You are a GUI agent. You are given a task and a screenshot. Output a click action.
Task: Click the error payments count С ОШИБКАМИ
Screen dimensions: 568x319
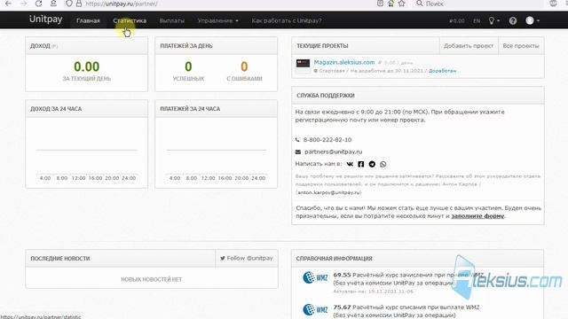click(244, 66)
